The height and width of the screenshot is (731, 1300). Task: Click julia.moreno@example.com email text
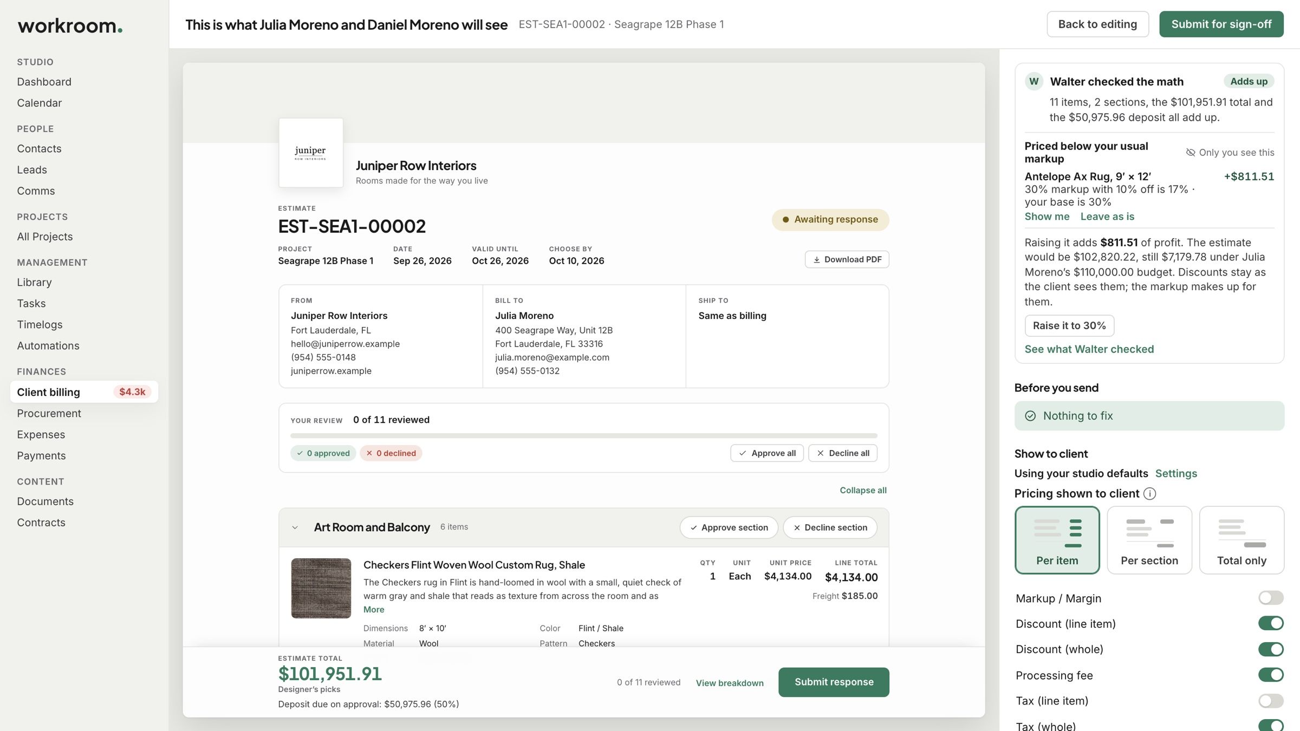tap(552, 357)
